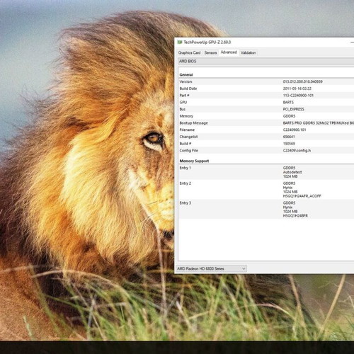Click the GPU-Z app icon in title bar
The height and width of the screenshot is (354, 354).
[180, 42]
